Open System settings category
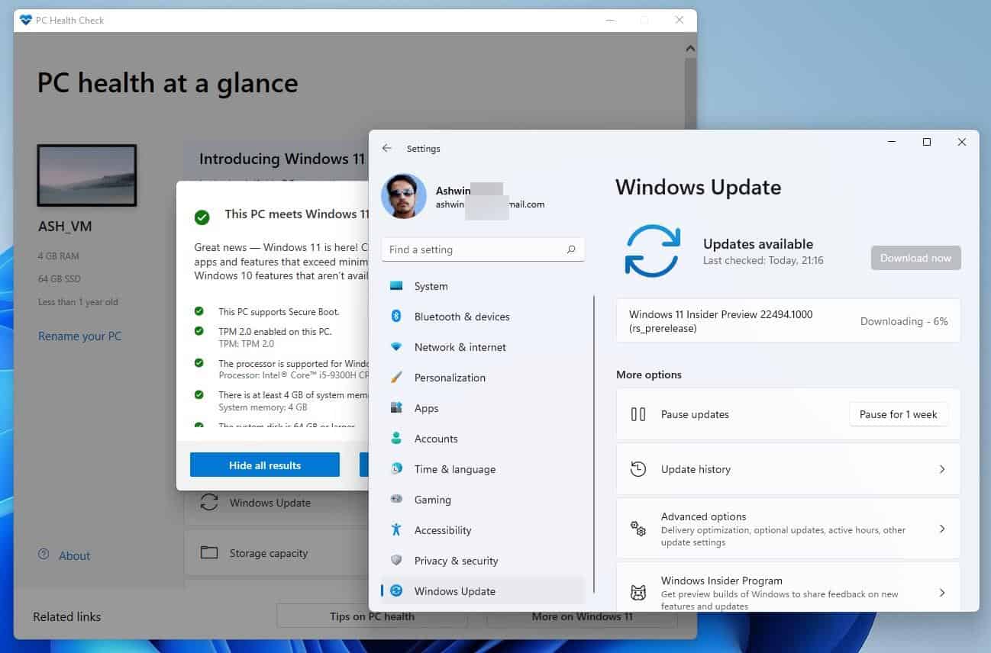 (483, 286)
